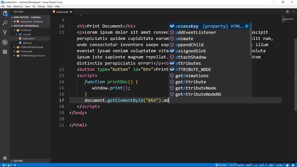The width and height of the screenshot is (297, 167).
Task: Click the editor vertical scrollbar
Action: tap(296, 75)
